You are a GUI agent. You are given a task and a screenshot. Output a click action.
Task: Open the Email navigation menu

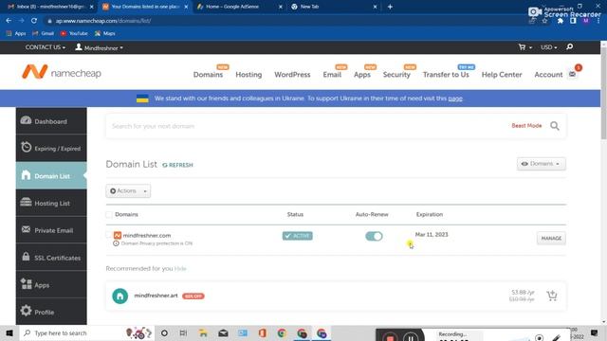(x=332, y=75)
